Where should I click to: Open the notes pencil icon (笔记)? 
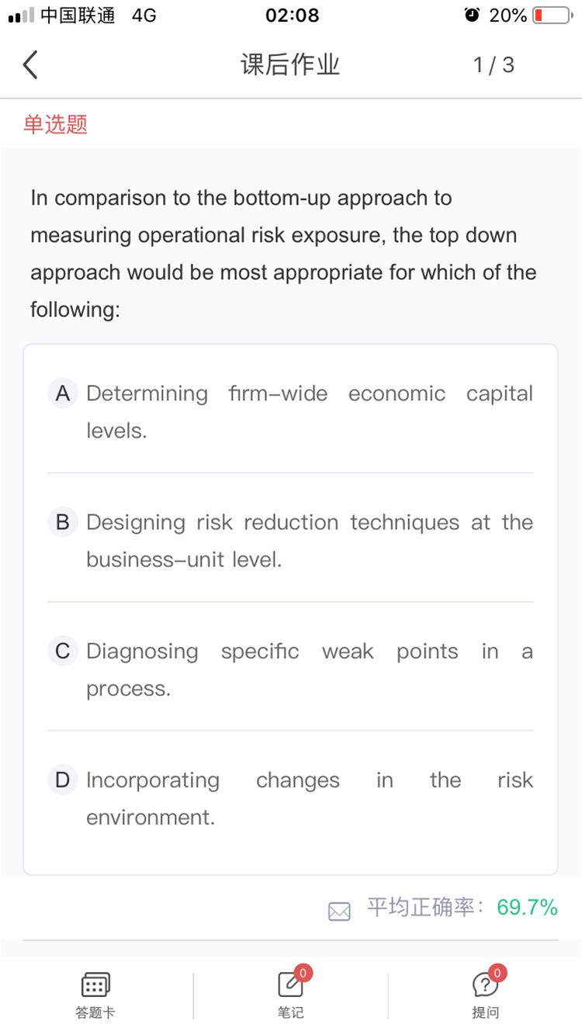pos(290,985)
